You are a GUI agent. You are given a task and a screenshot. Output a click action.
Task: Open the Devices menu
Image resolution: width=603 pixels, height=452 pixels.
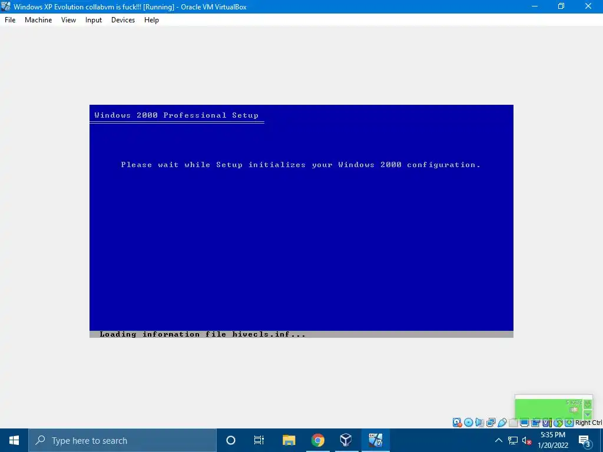(x=123, y=20)
